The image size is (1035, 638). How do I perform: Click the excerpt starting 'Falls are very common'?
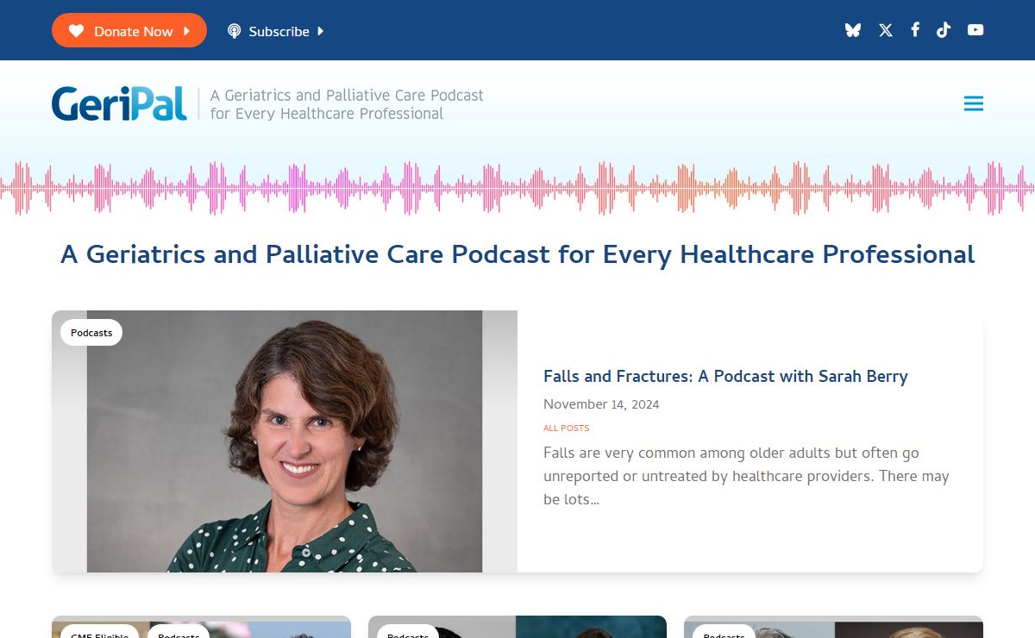pyautogui.click(x=746, y=476)
